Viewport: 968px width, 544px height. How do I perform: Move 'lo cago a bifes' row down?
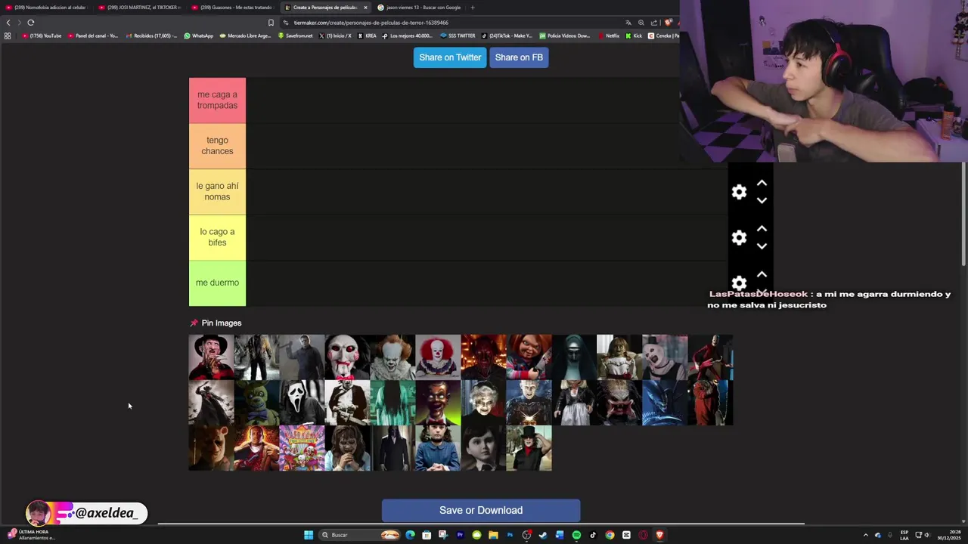coord(762,246)
